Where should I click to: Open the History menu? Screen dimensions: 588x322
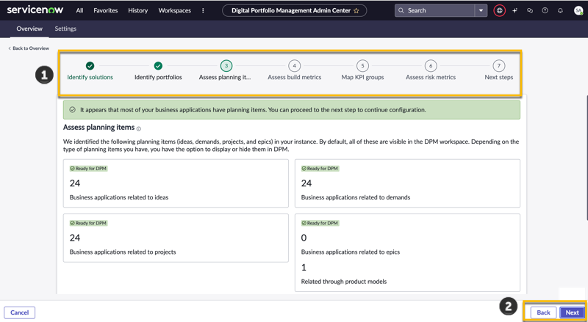point(137,10)
